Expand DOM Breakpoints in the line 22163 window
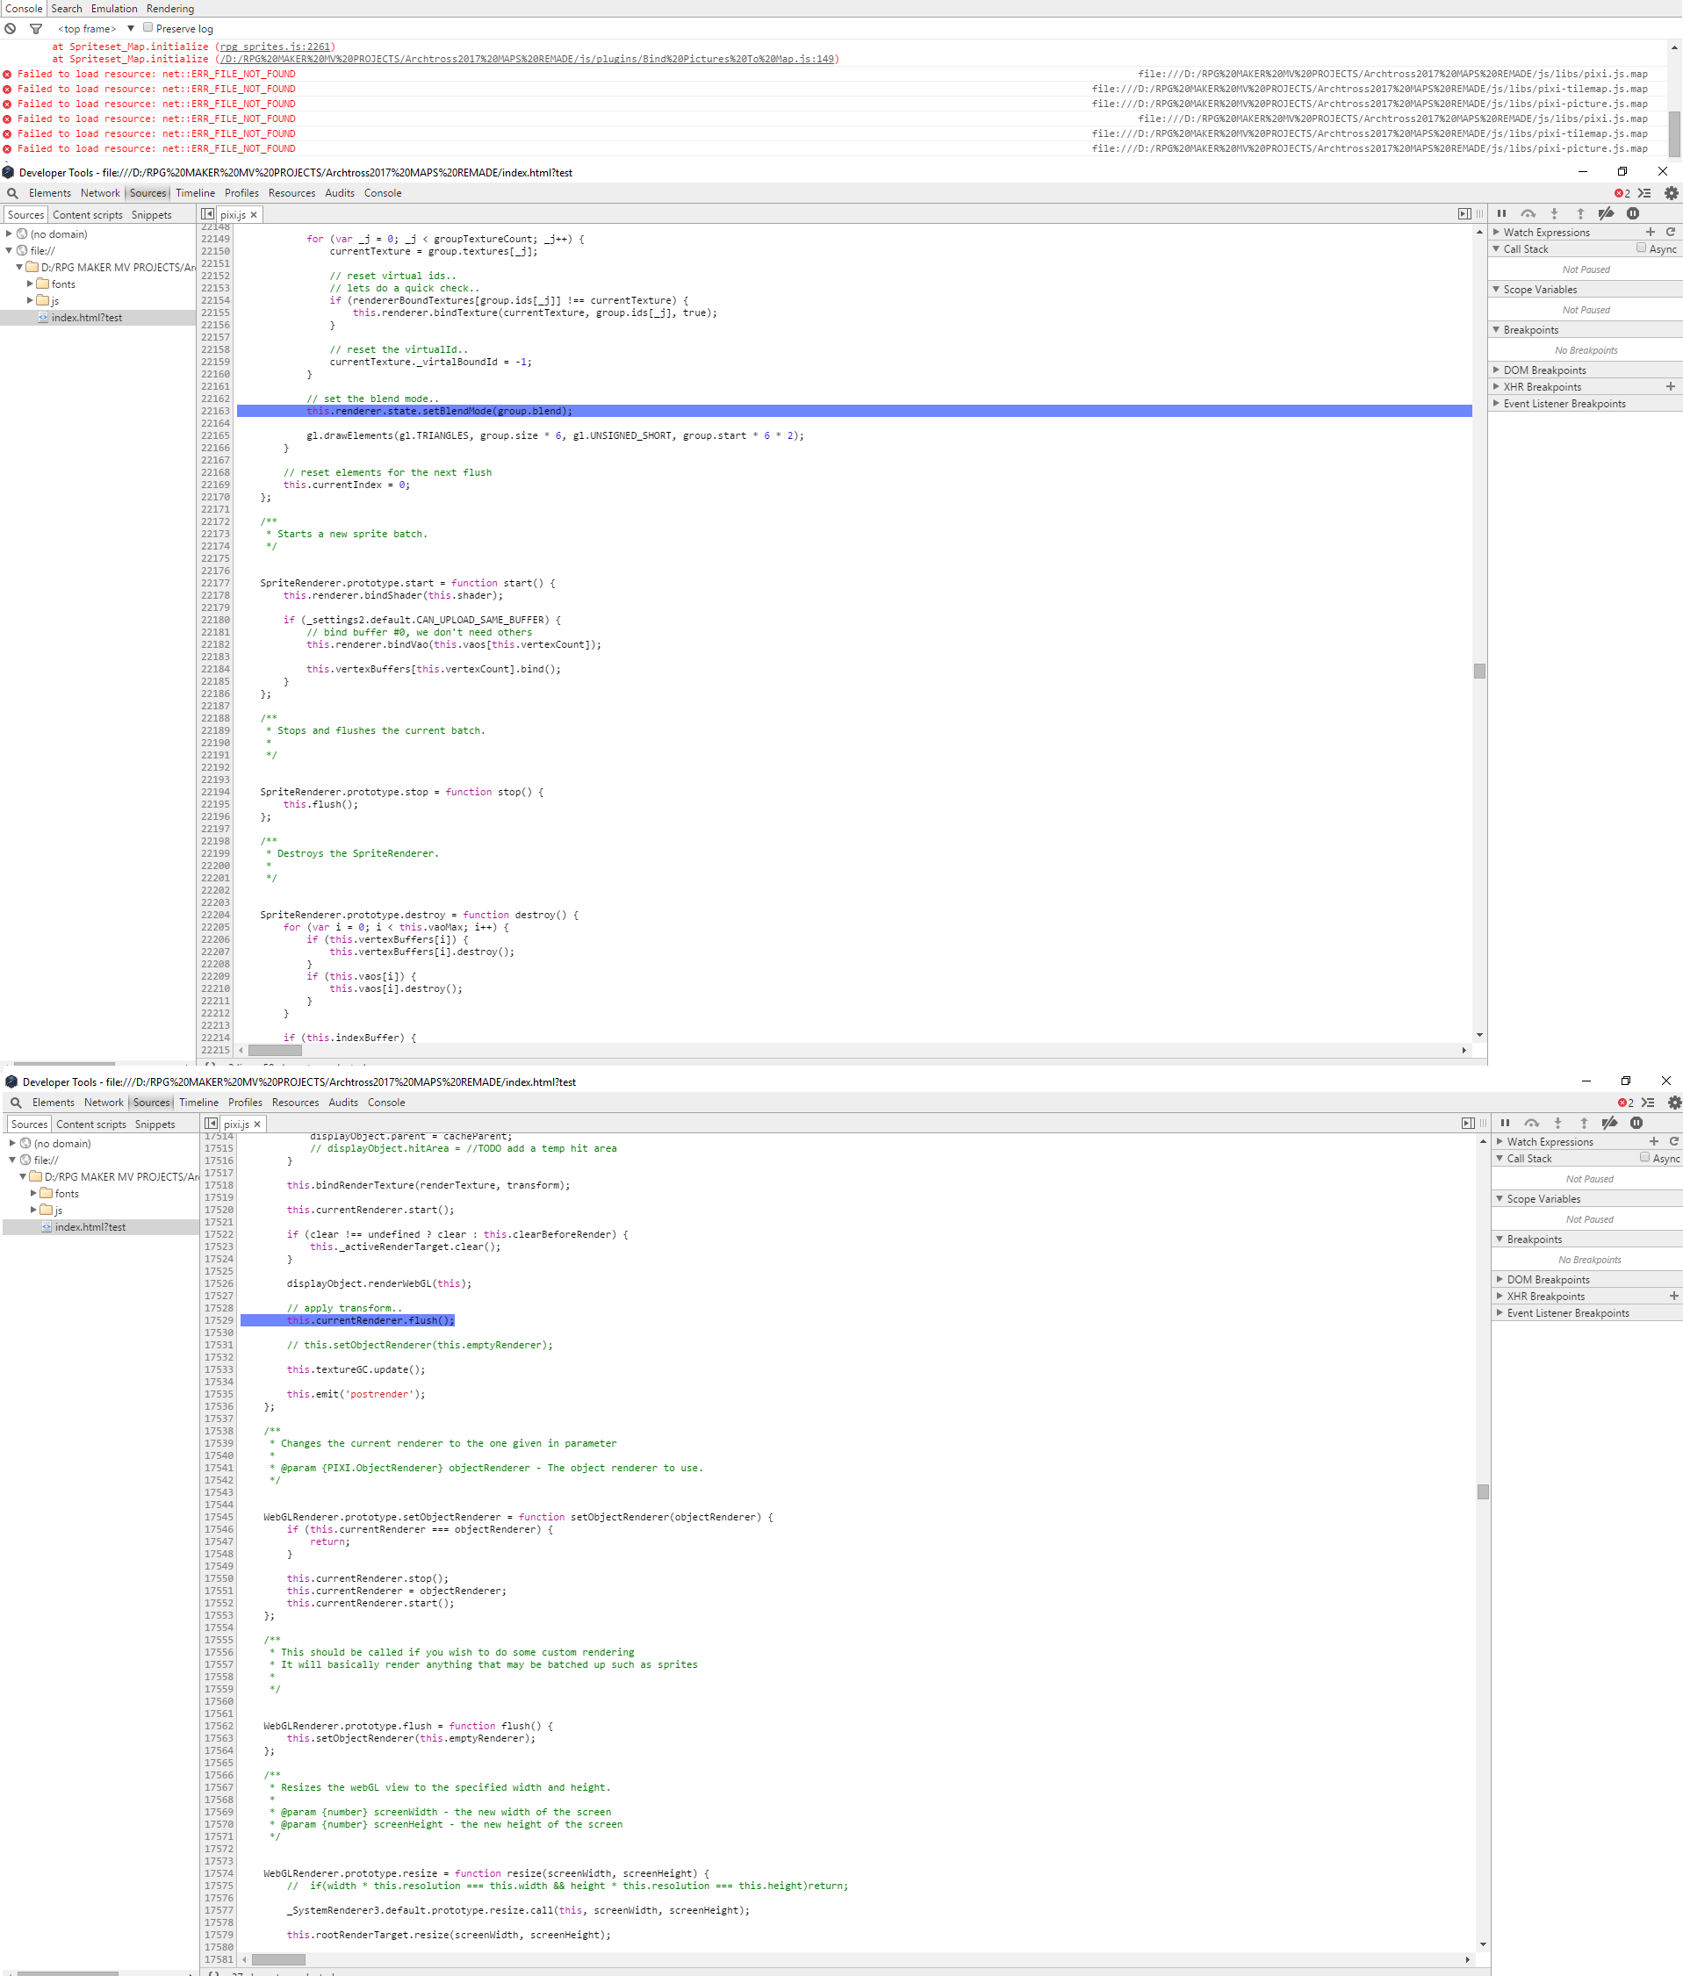The width and height of the screenshot is (1683, 1976). (1496, 370)
